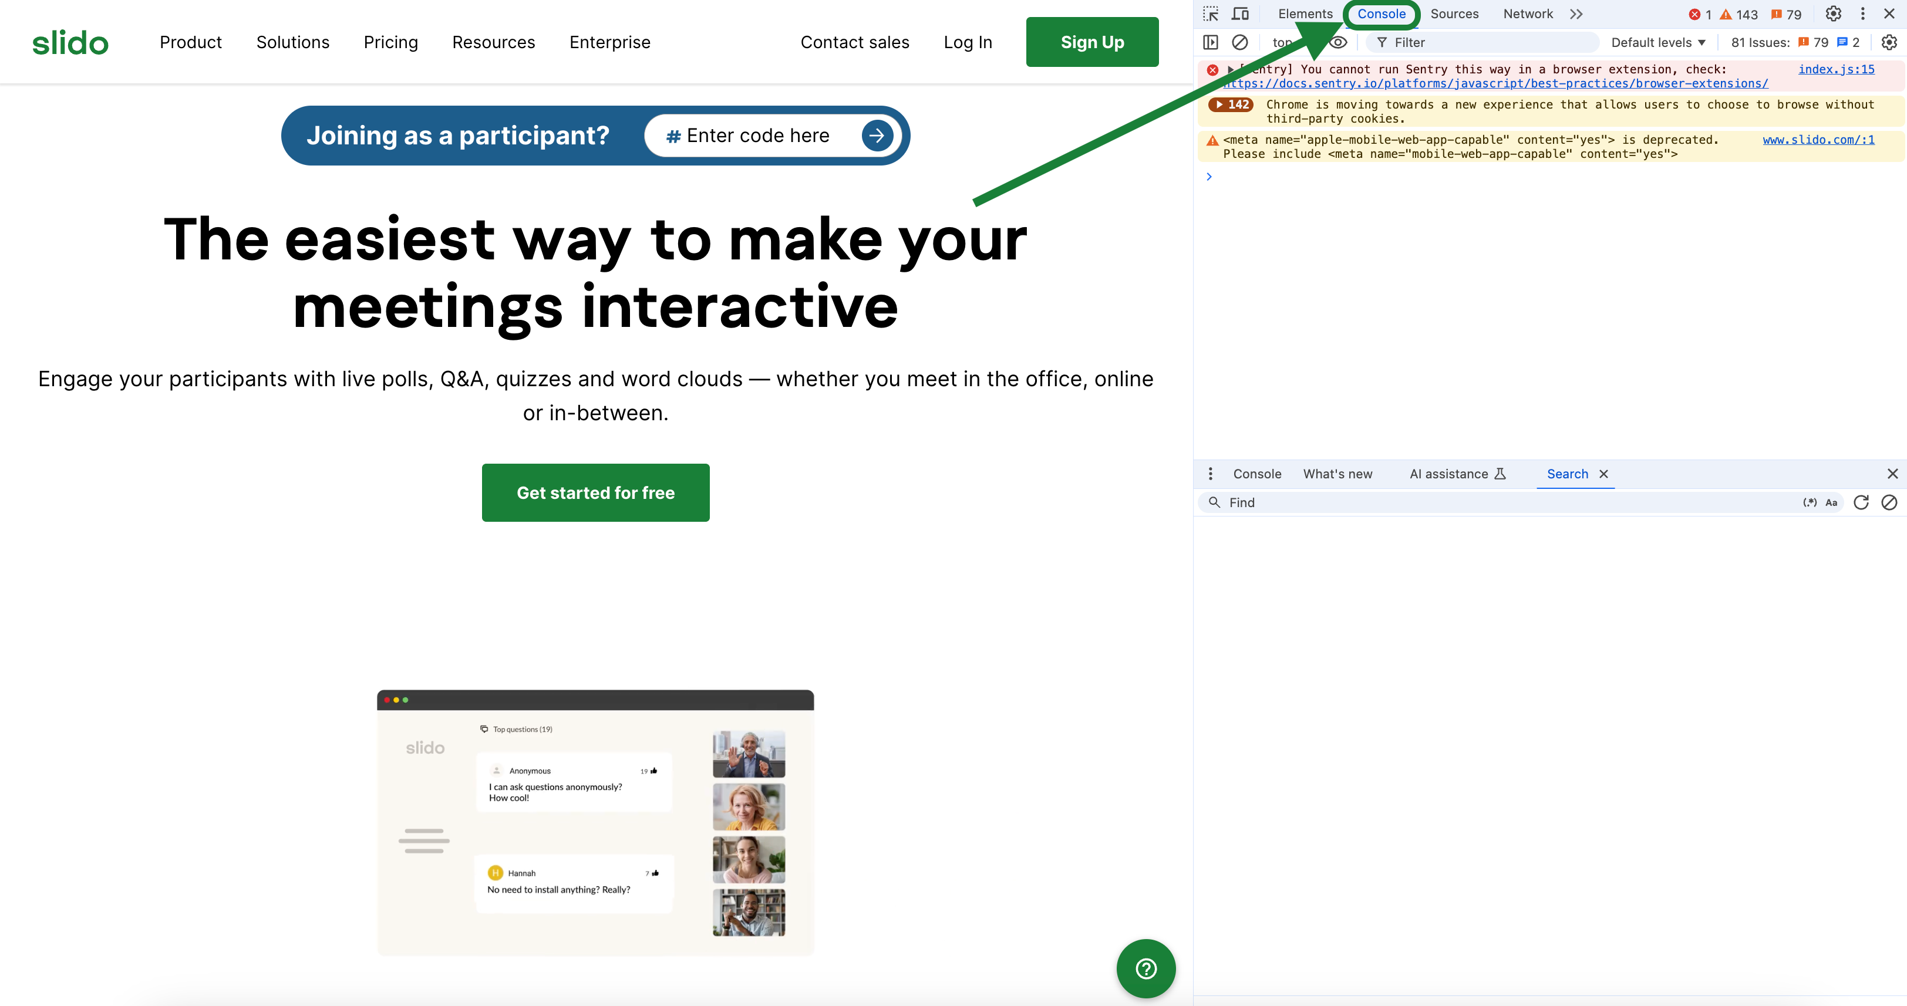Switch to the Sources tab
The image size is (1907, 1006).
point(1454,14)
